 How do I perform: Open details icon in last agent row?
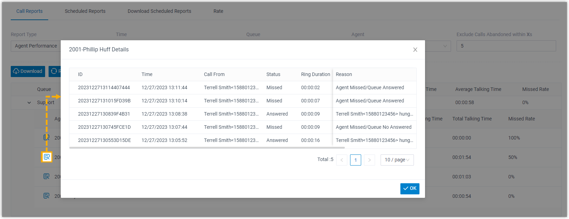(x=46, y=196)
